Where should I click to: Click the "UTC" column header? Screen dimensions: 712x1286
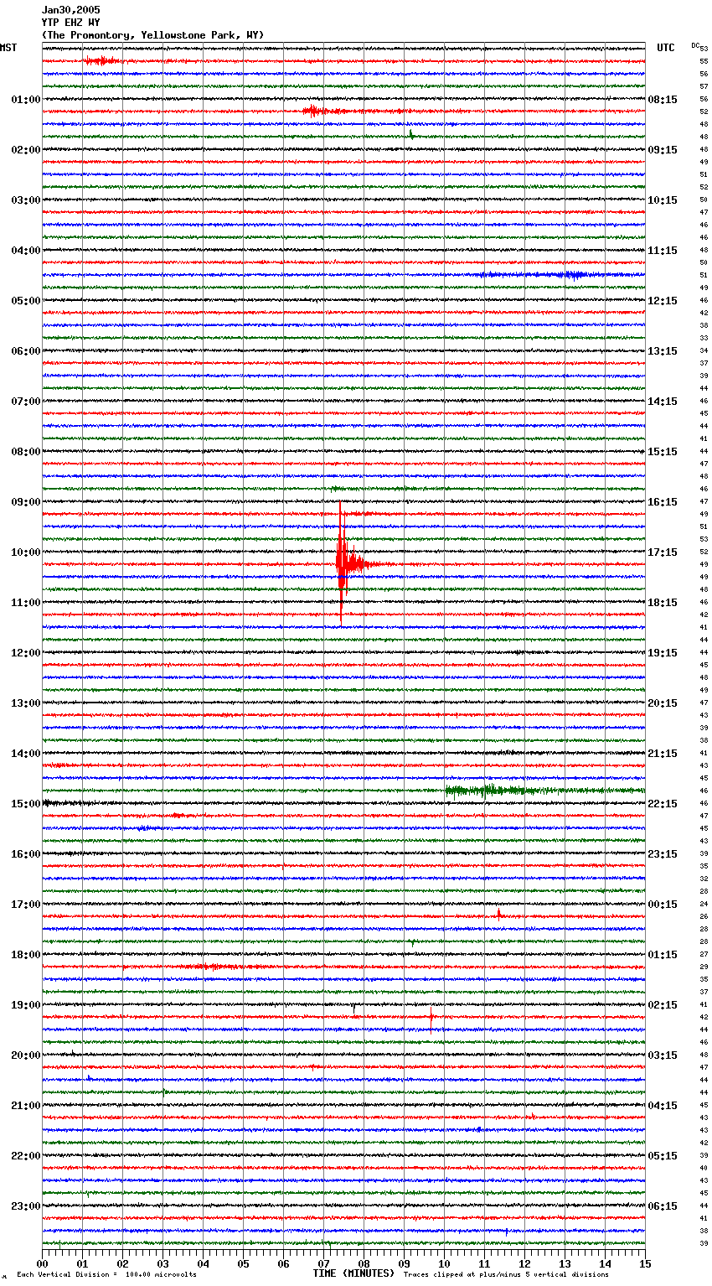coord(666,48)
